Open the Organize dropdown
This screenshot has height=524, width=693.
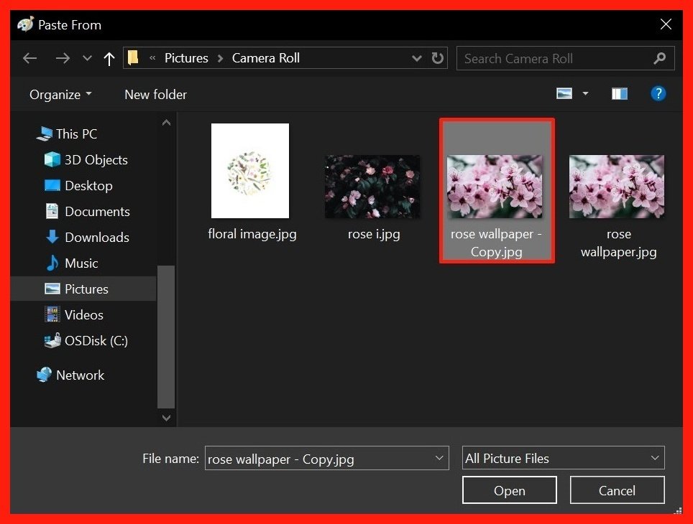60,94
